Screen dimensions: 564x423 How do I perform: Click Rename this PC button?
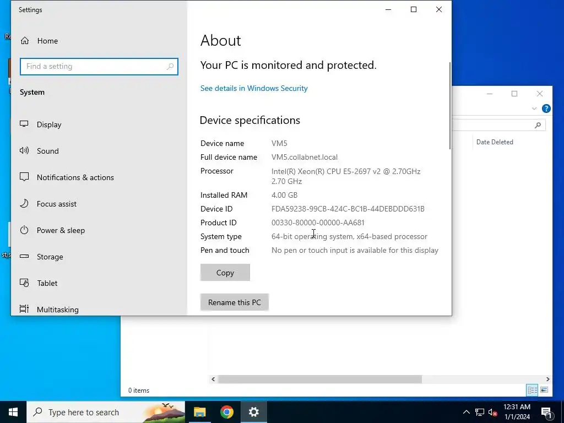(x=235, y=302)
